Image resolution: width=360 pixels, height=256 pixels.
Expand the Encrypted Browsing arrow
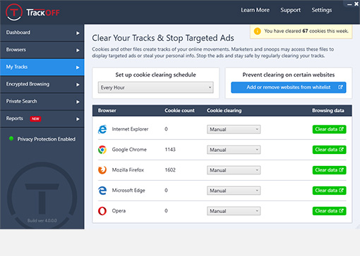pos(78,84)
